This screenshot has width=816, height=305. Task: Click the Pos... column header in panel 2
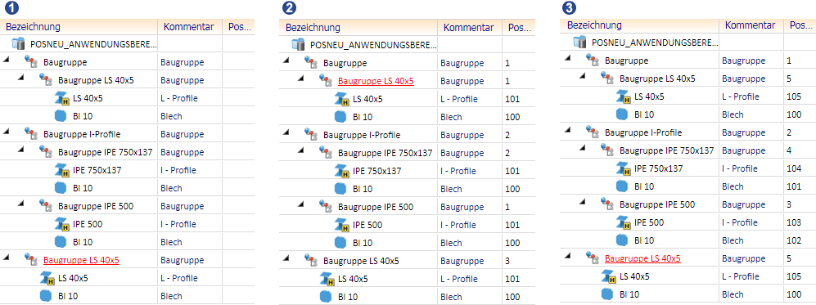519,28
